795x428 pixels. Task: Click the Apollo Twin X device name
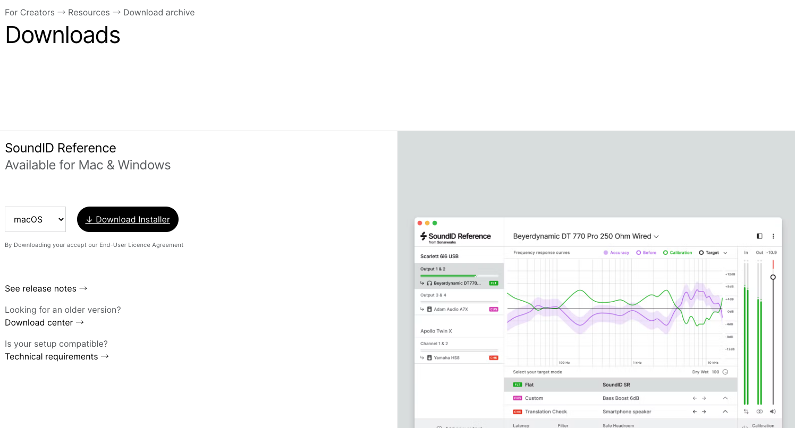(x=436, y=331)
